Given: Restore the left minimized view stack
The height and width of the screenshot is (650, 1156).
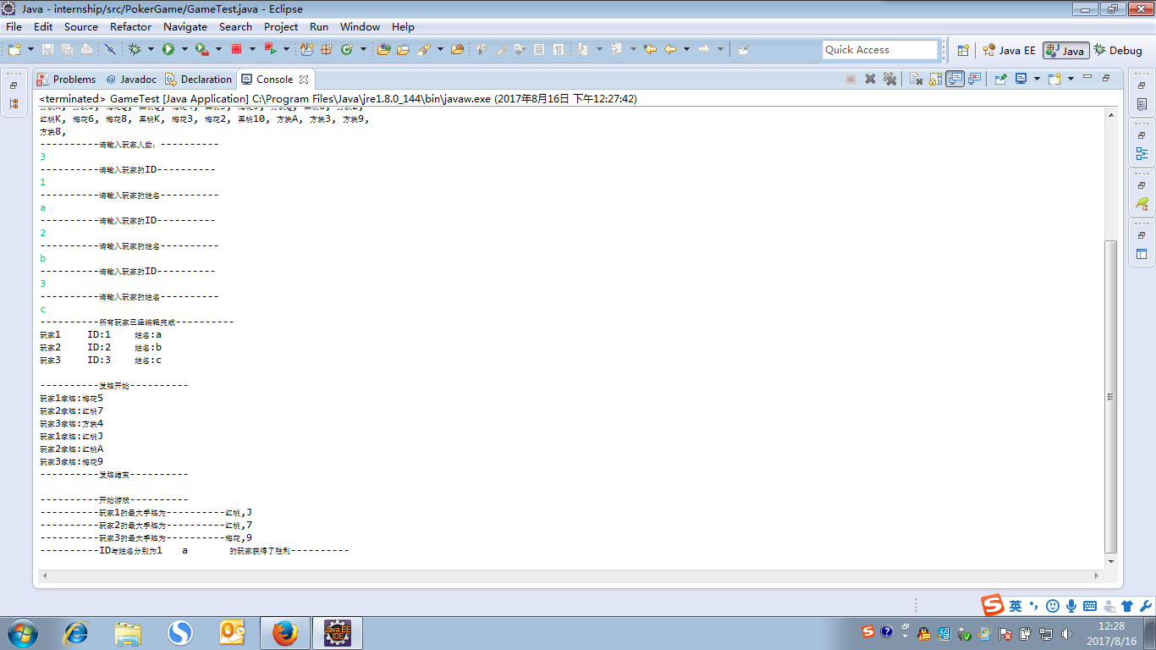Looking at the screenshot, I should [x=14, y=85].
